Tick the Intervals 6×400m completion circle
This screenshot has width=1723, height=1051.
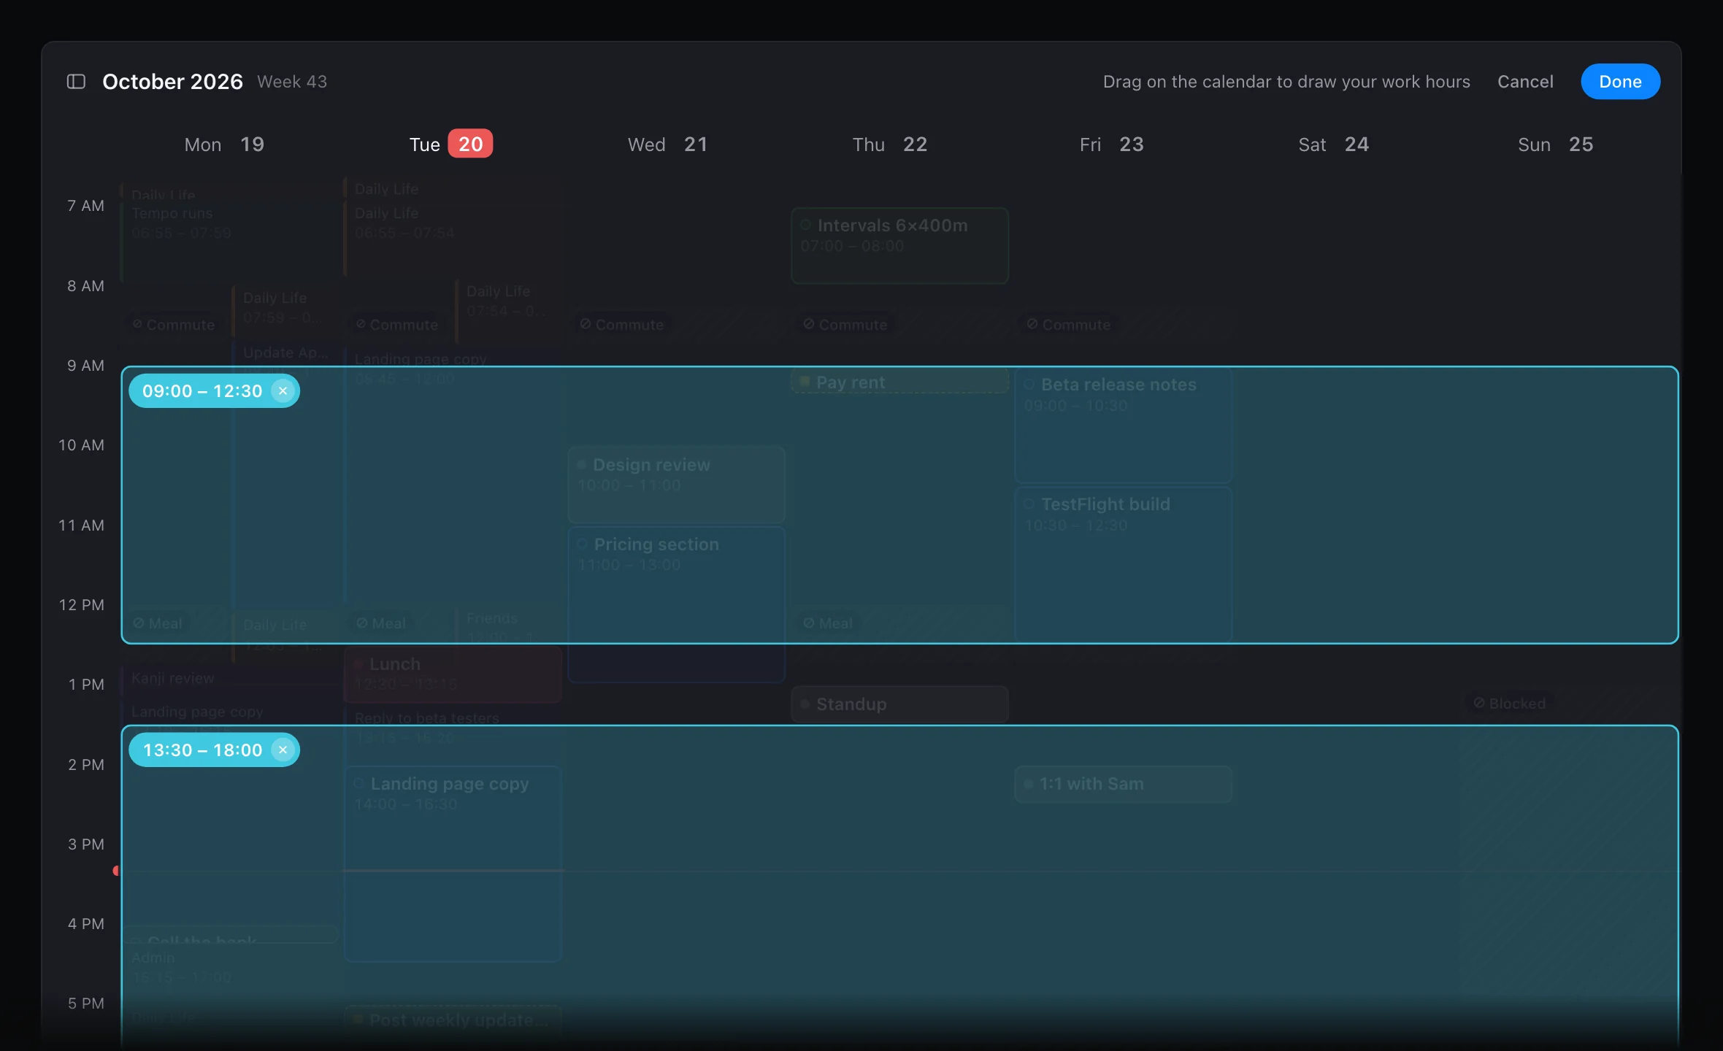(805, 226)
